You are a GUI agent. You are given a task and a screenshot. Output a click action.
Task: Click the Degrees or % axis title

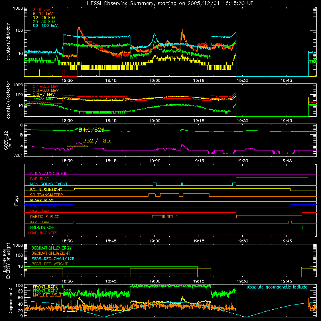[x=10, y=301]
